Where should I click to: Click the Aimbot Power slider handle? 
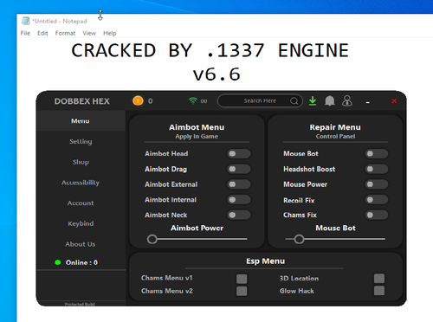(152, 239)
